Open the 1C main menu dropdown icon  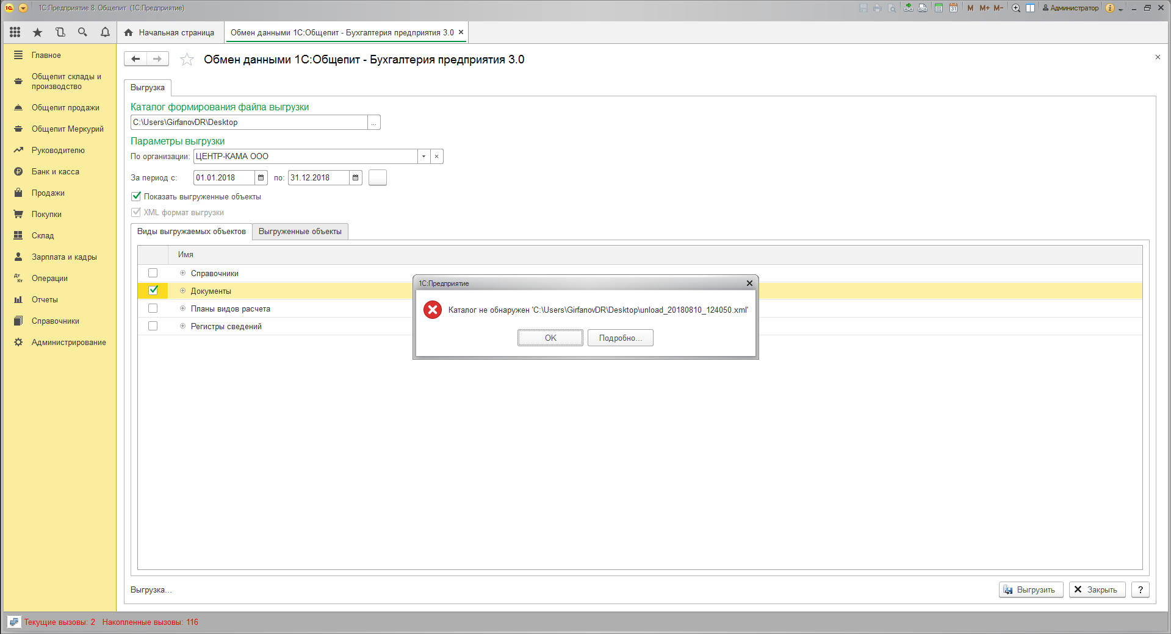(x=23, y=8)
